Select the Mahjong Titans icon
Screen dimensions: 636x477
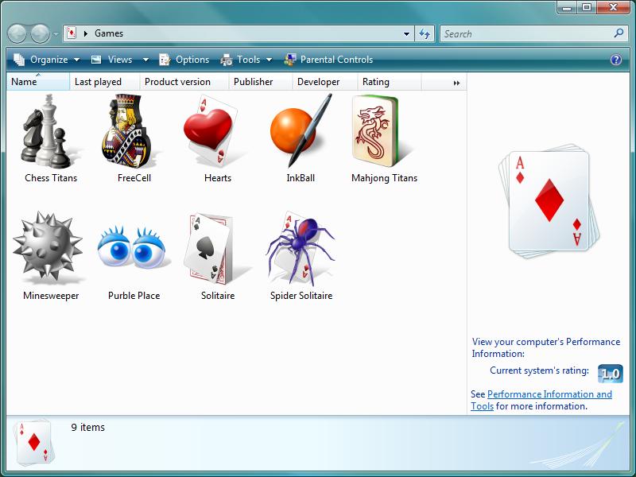tap(384, 131)
